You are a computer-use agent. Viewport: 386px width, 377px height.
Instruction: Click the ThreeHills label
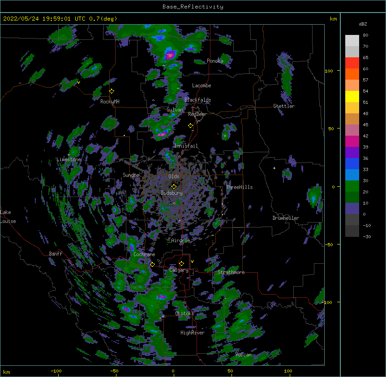[x=239, y=187]
